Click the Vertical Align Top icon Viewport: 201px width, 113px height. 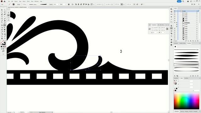pyautogui.click(x=84, y=4)
